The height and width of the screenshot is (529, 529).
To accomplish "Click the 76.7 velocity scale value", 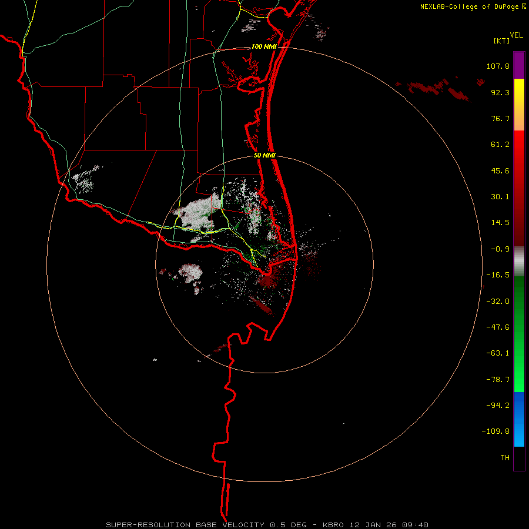I will (500, 118).
